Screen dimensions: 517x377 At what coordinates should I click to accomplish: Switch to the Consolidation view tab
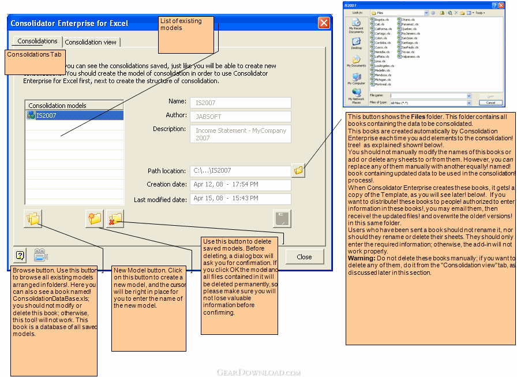point(91,42)
